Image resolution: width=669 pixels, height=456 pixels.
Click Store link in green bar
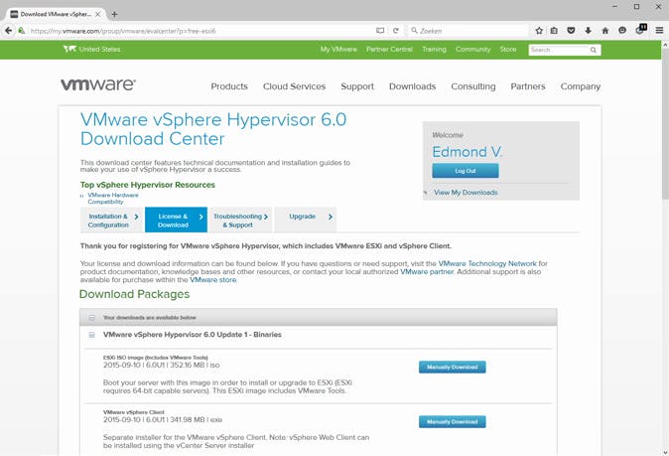point(508,49)
